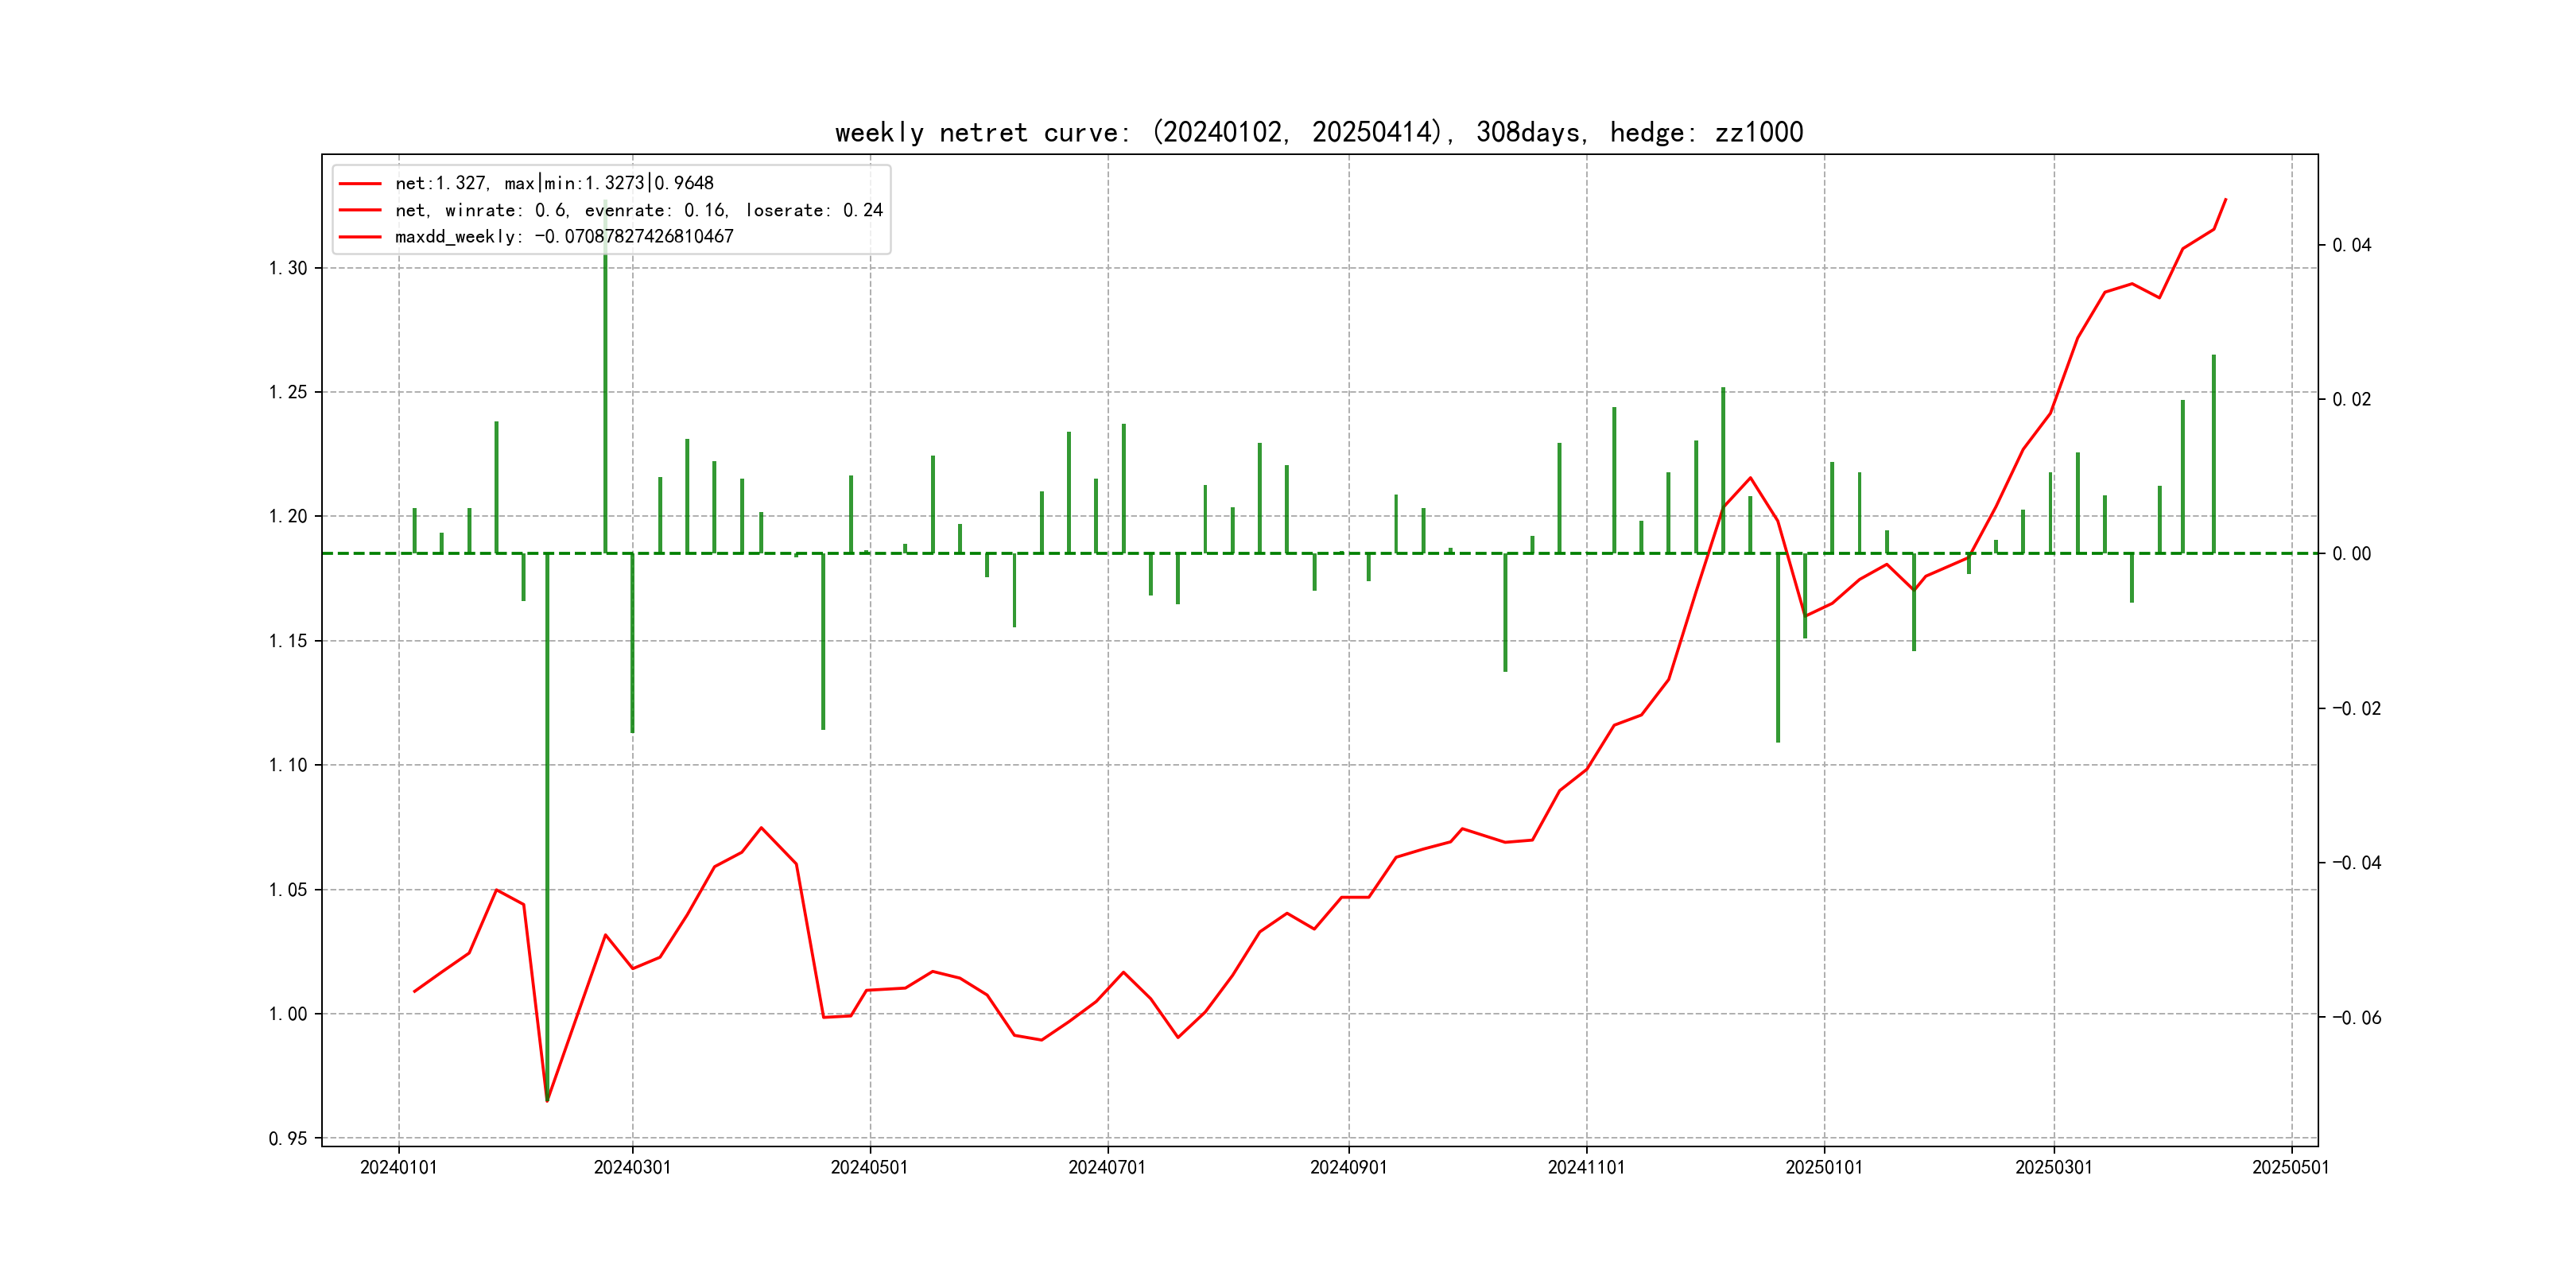Click the -0.02 right axis tick label
Viewport: 2576px width, 1288px height.
coord(2356,709)
